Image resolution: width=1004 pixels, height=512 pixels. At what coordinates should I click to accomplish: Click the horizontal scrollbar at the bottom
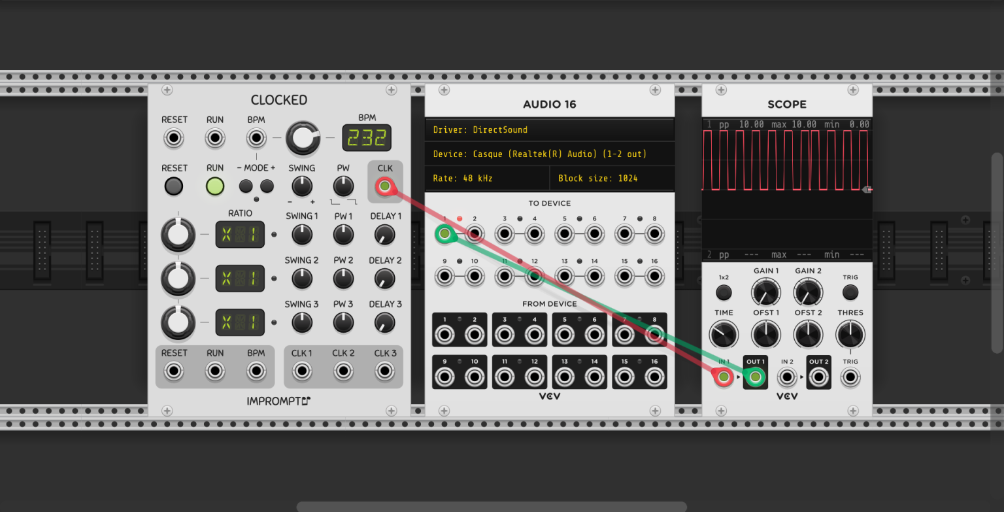(492, 507)
